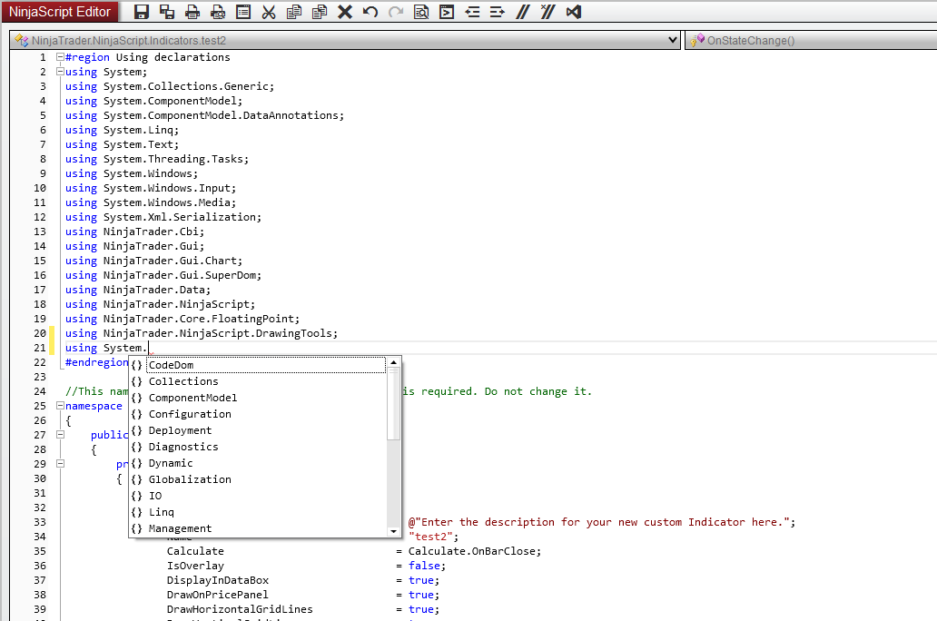Select Configuration in autocomplete list
This screenshot has height=621, width=937.
click(x=258, y=414)
